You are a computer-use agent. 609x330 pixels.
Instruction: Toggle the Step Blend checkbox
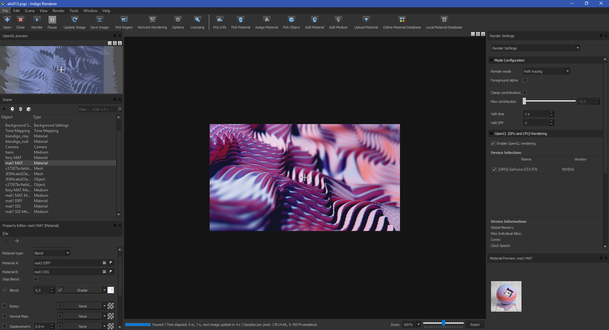click(36, 279)
